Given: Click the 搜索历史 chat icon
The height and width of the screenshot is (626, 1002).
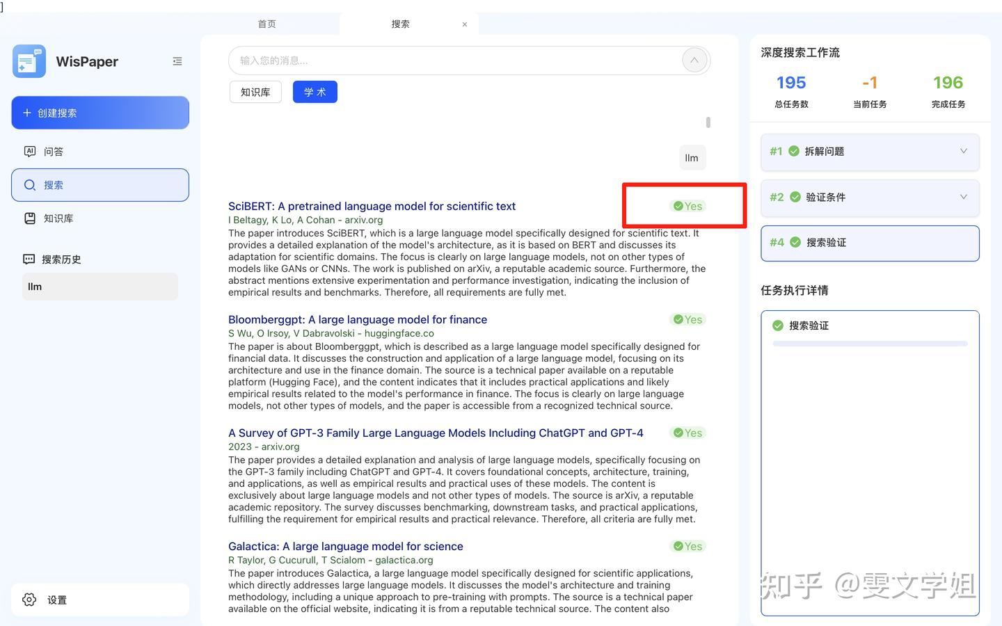Looking at the screenshot, I should point(29,259).
